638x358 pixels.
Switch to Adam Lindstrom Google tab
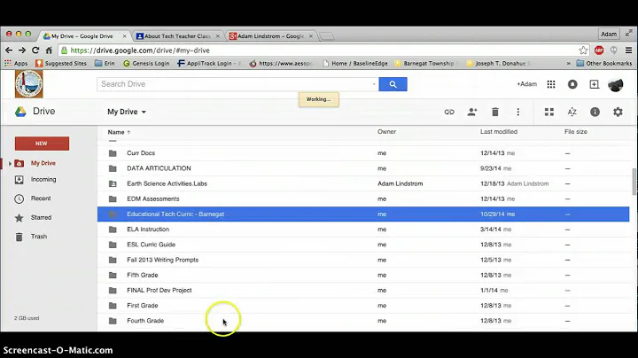click(271, 35)
